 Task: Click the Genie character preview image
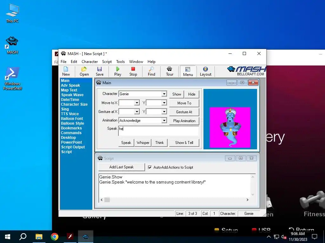(x=230, y=127)
